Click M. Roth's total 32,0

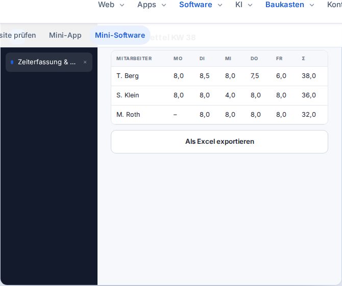pos(309,115)
